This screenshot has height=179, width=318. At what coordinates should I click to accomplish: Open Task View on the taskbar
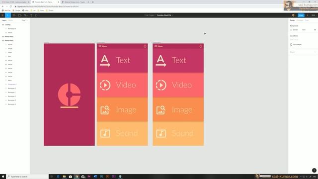pyautogui.click(x=52, y=177)
